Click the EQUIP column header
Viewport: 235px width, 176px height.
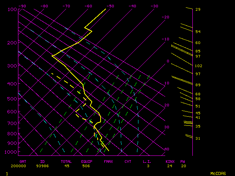(x=87, y=161)
